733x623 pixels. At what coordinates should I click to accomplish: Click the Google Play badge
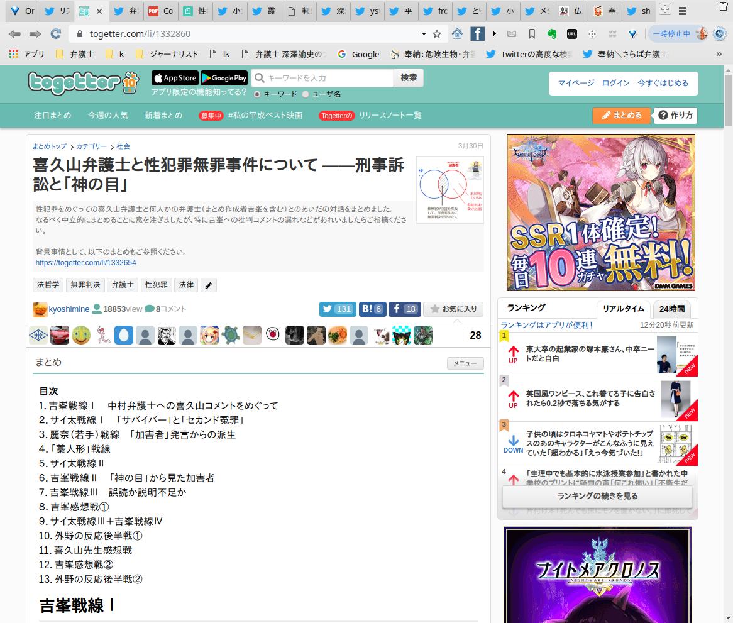(224, 78)
